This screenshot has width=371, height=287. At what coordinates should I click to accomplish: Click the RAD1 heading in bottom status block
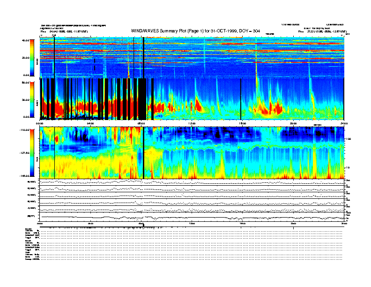coord(29,241)
